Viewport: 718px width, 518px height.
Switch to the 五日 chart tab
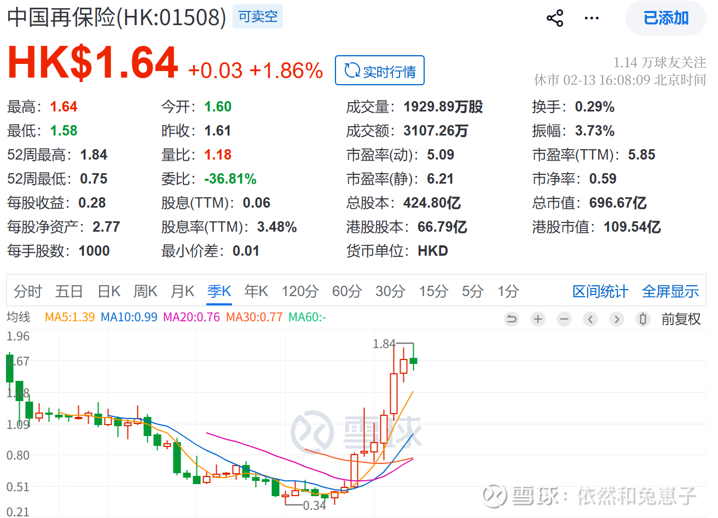tap(69, 292)
